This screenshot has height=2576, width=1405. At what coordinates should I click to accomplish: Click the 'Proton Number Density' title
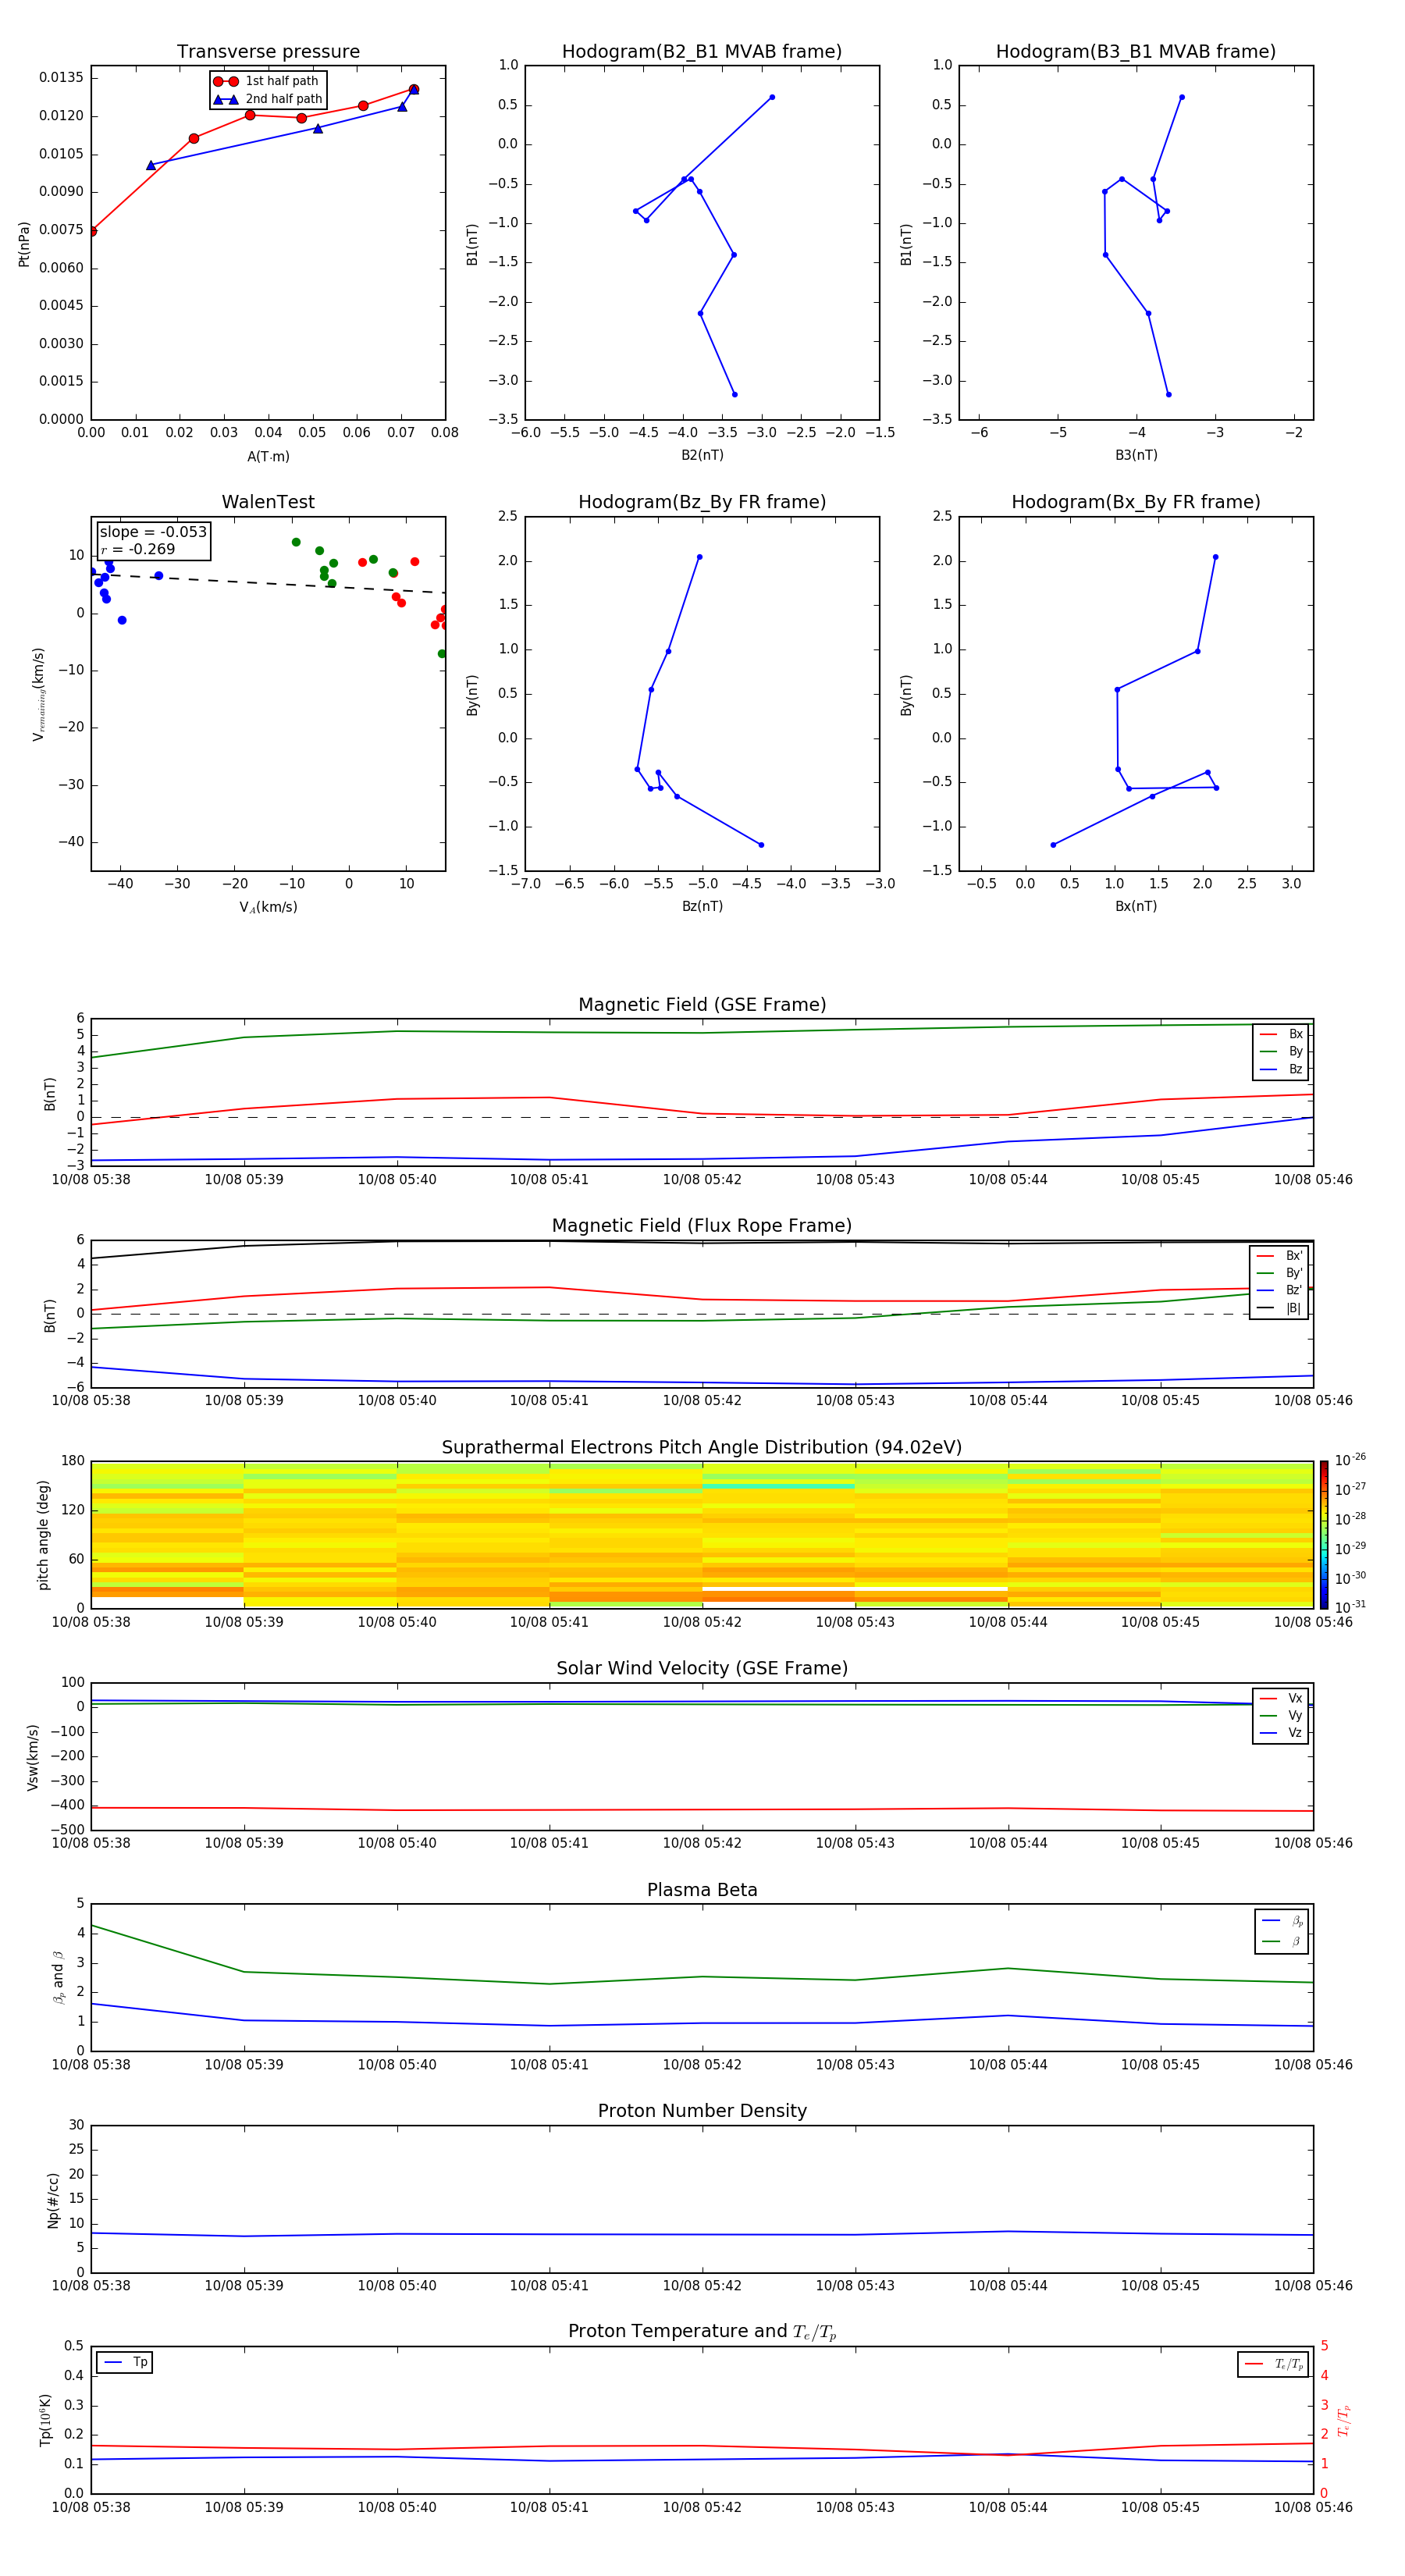pyautogui.click(x=702, y=2111)
